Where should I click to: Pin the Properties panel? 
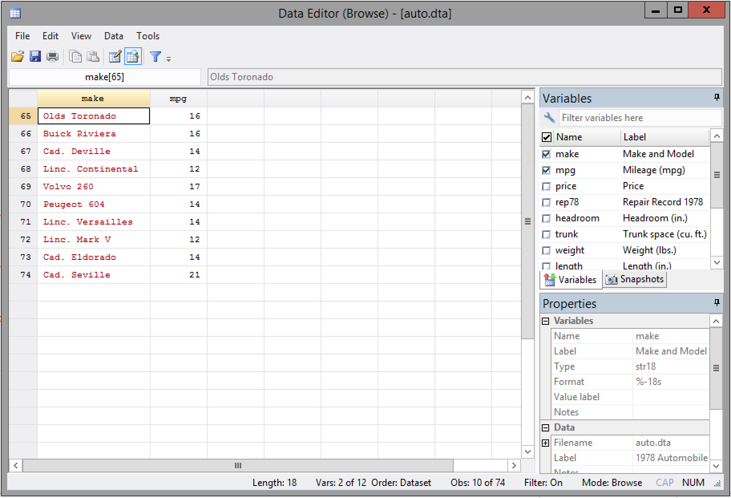coord(717,303)
